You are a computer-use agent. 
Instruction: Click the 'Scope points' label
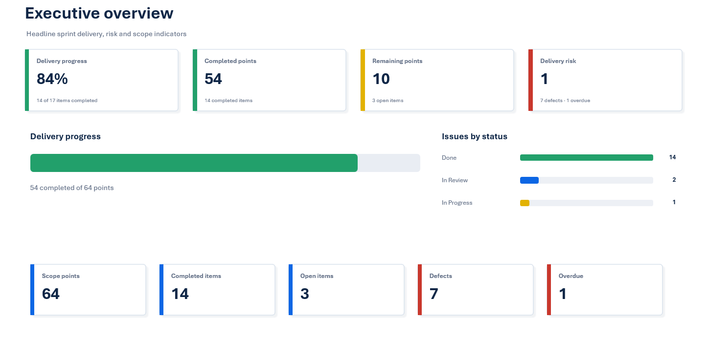61,276
